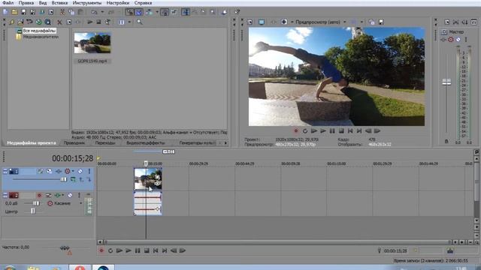Click the Search media magnifier icon
This screenshot has height=270, width=481.
pos(140,22)
